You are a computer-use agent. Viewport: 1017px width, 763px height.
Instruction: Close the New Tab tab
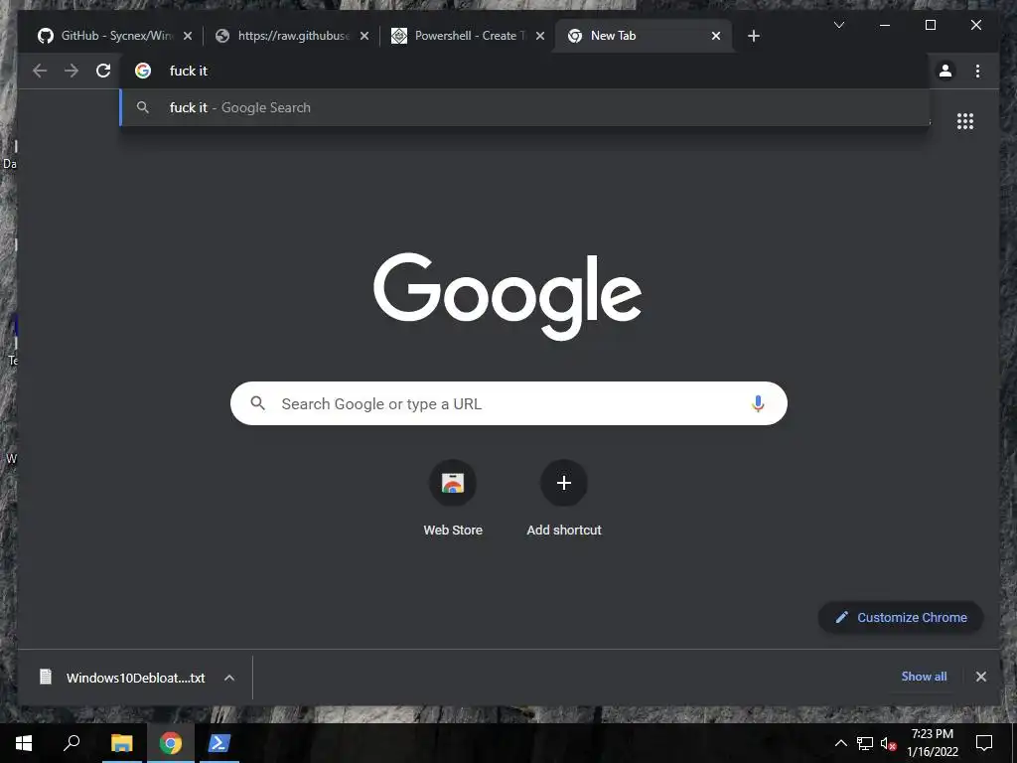pos(716,36)
